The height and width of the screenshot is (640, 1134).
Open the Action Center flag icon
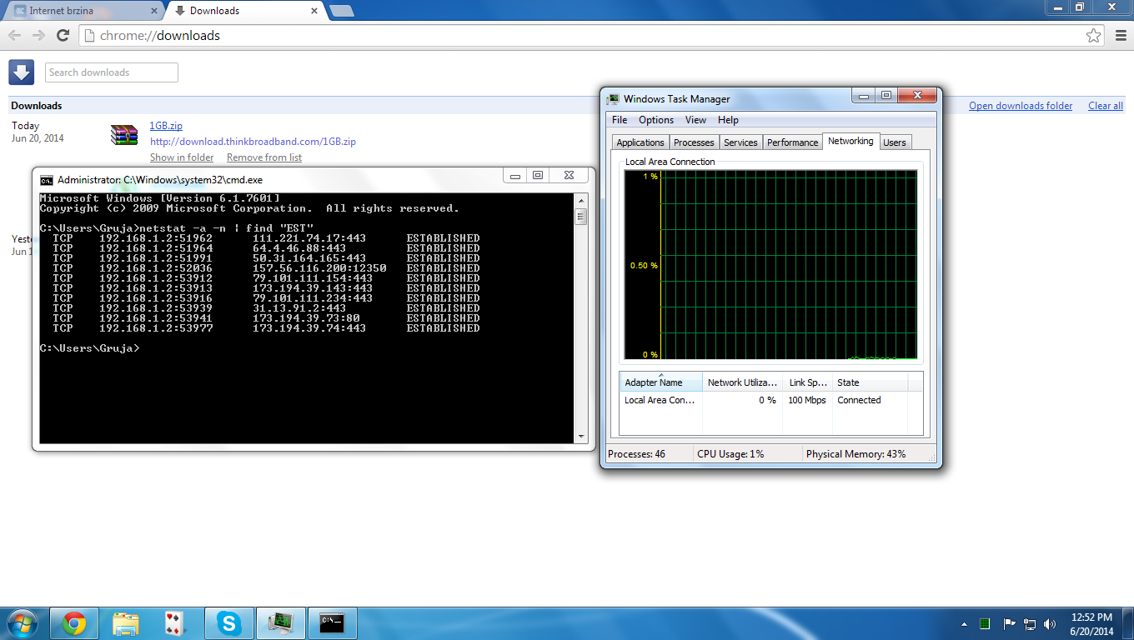coord(1009,623)
